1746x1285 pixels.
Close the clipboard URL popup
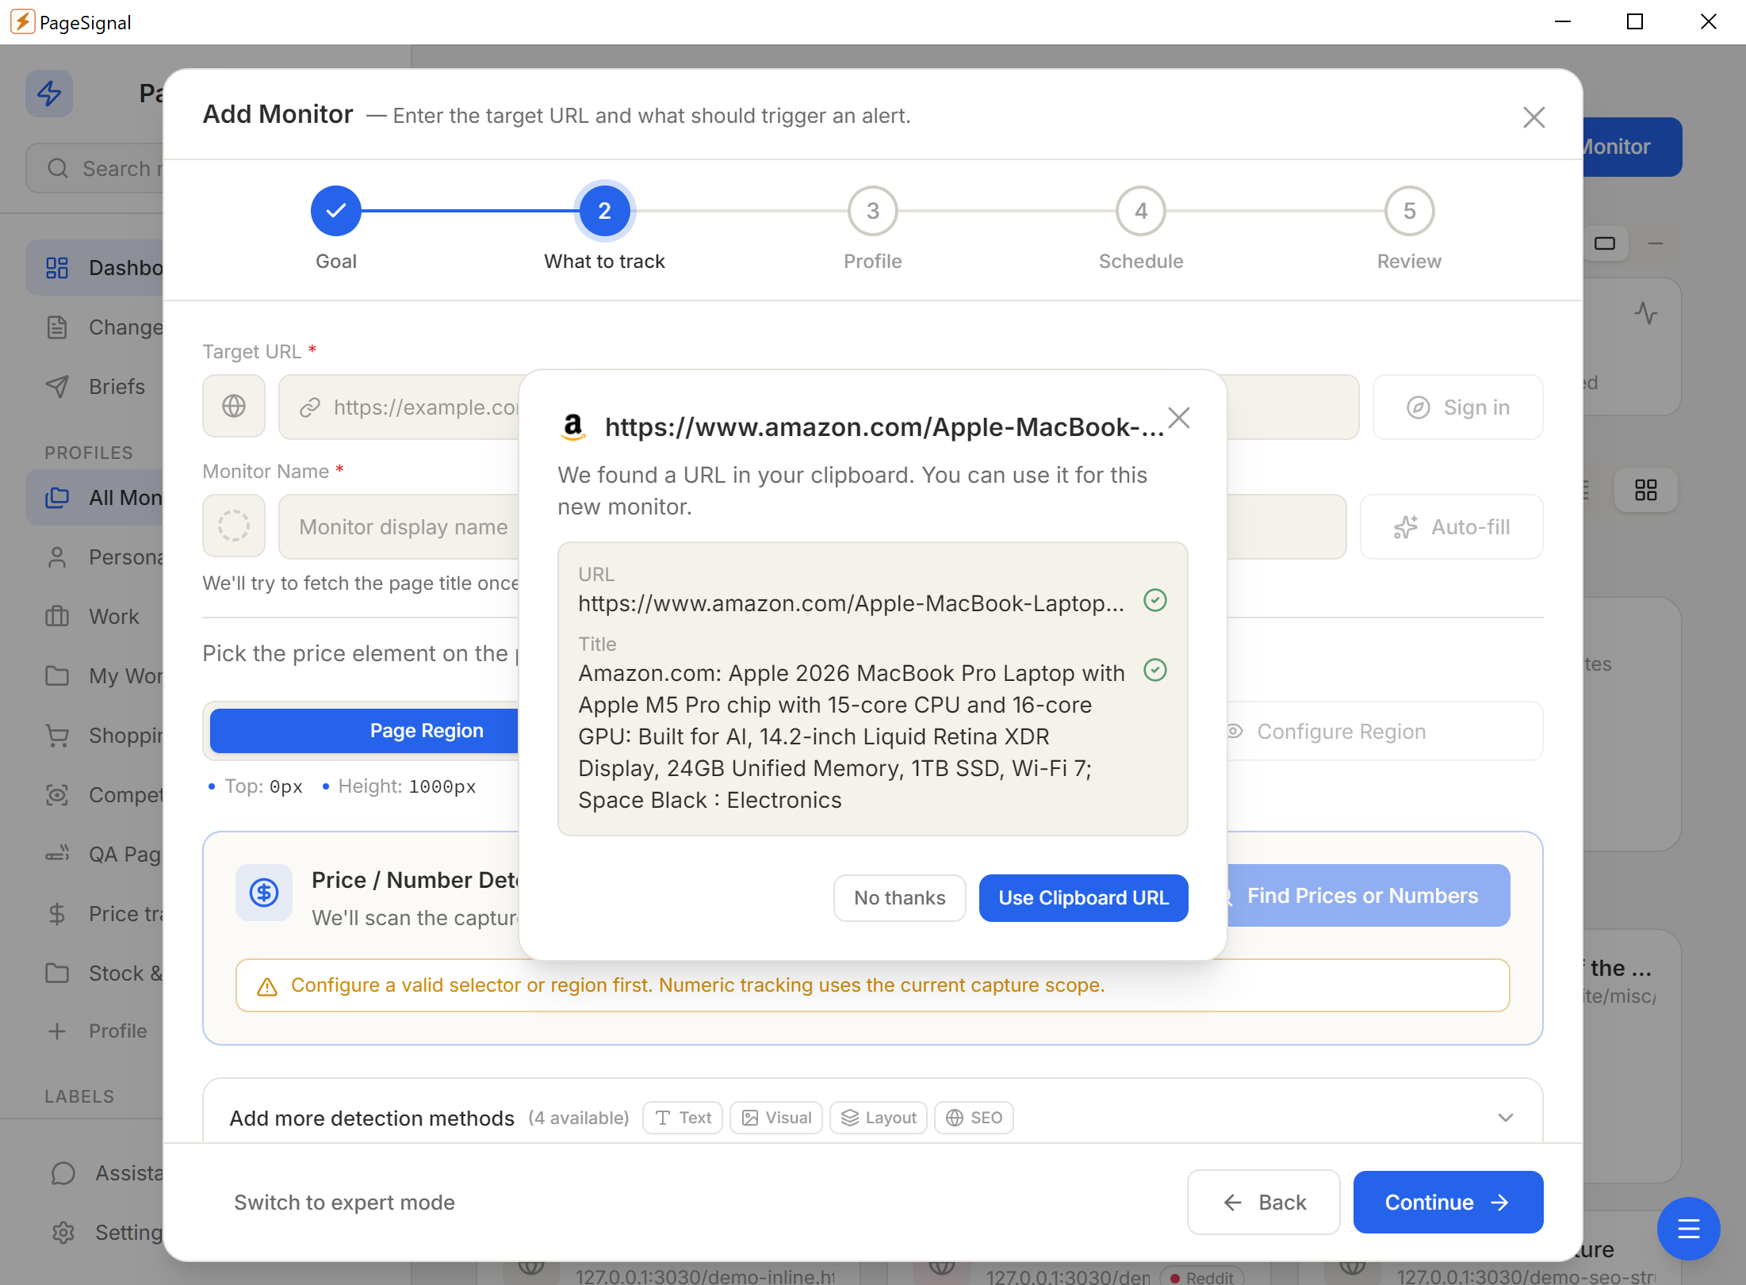coord(1179,418)
